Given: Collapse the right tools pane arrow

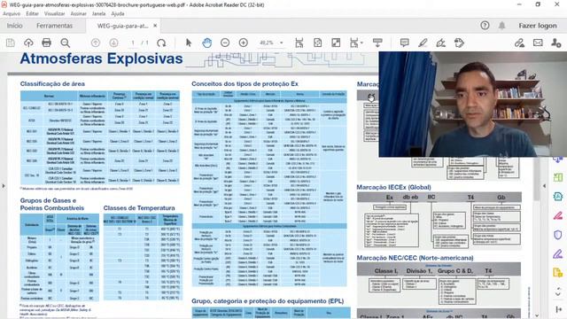Looking at the screenshot, I should 544,186.
